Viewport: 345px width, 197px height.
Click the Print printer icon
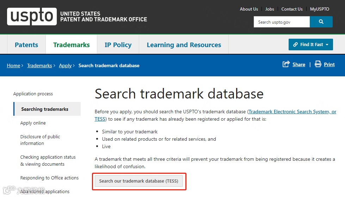[318, 64]
